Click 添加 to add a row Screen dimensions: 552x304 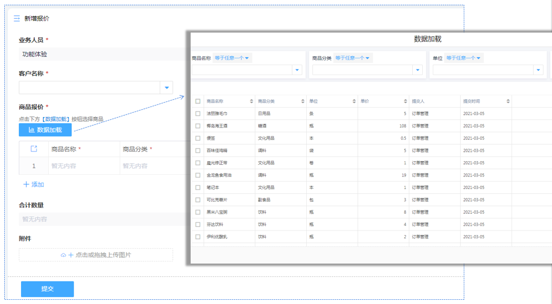coord(34,185)
